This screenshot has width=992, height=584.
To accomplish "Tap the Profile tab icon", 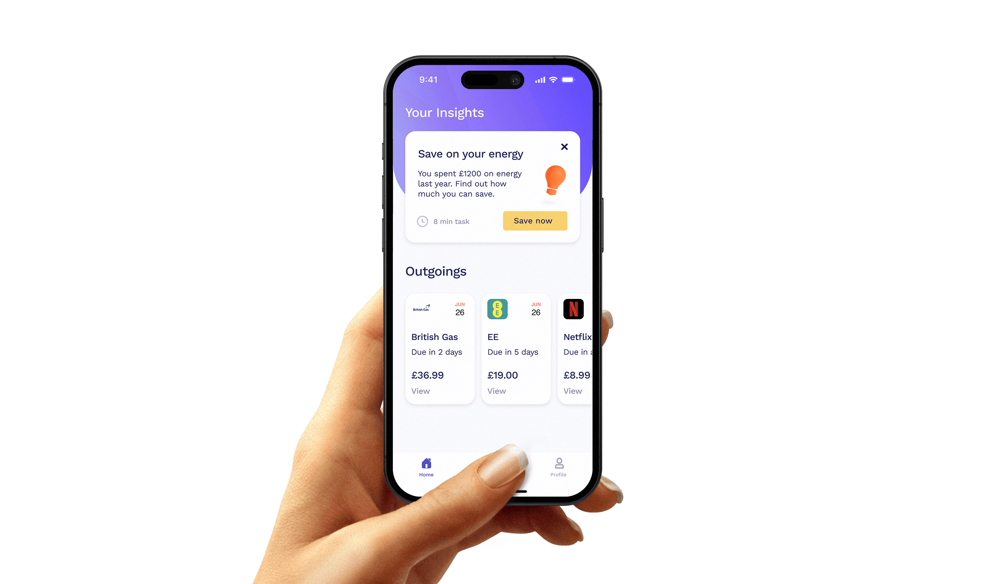I will coord(557,466).
